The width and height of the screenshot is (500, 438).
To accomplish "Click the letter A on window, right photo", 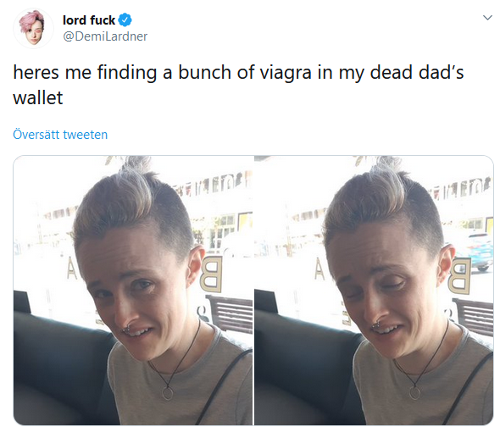I will coord(319,269).
